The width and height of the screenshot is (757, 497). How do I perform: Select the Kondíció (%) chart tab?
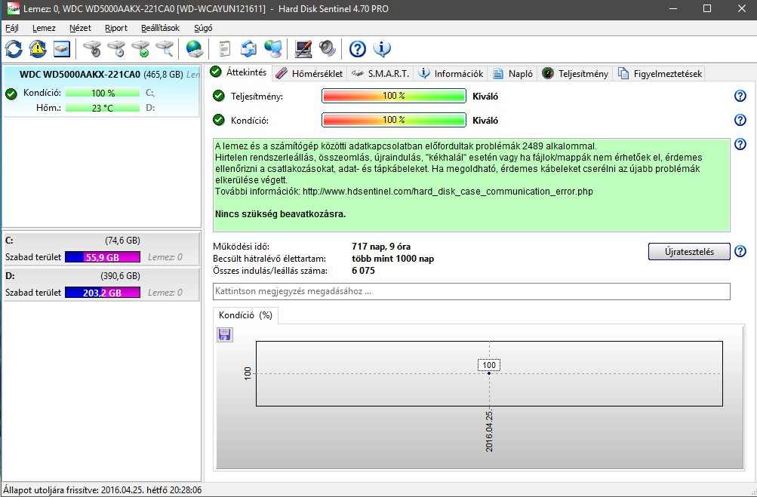click(x=245, y=315)
